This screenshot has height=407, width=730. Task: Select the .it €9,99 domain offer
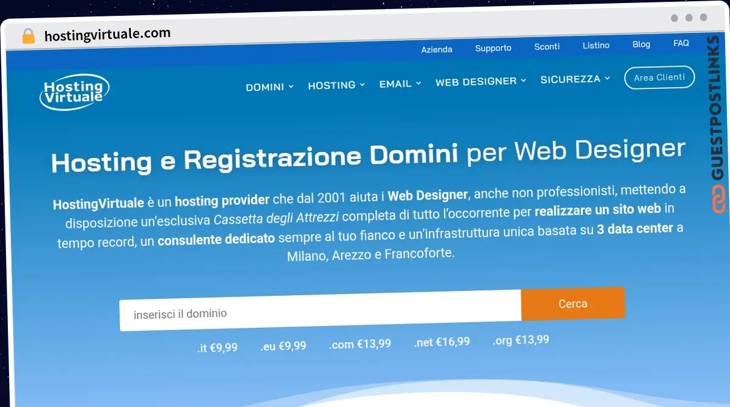tap(217, 347)
